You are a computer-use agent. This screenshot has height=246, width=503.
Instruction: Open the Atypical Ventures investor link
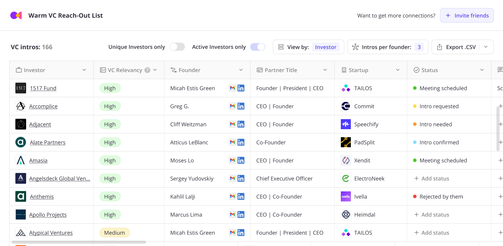click(51, 233)
